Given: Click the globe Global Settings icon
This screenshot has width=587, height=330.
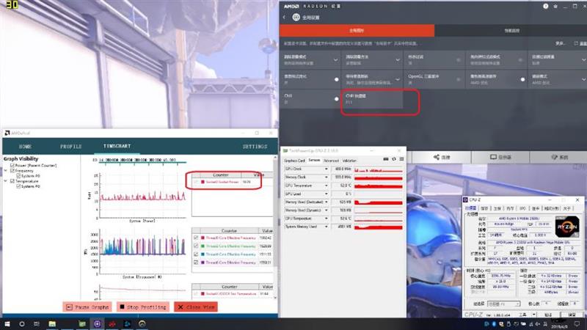Looking at the screenshot, I should click(x=296, y=17).
